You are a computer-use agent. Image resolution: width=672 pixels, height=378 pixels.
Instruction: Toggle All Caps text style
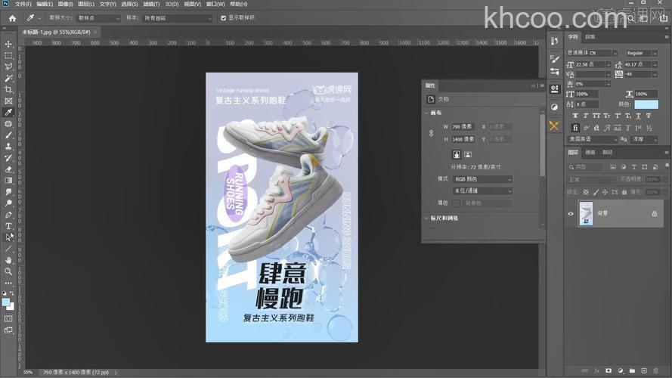596,116
